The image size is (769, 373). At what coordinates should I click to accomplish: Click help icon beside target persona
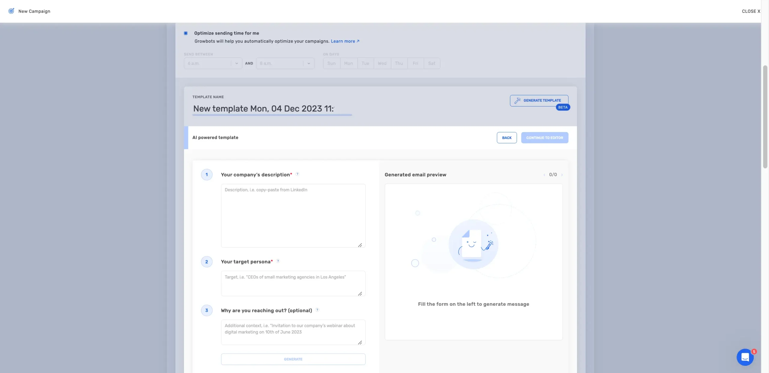tap(278, 261)
